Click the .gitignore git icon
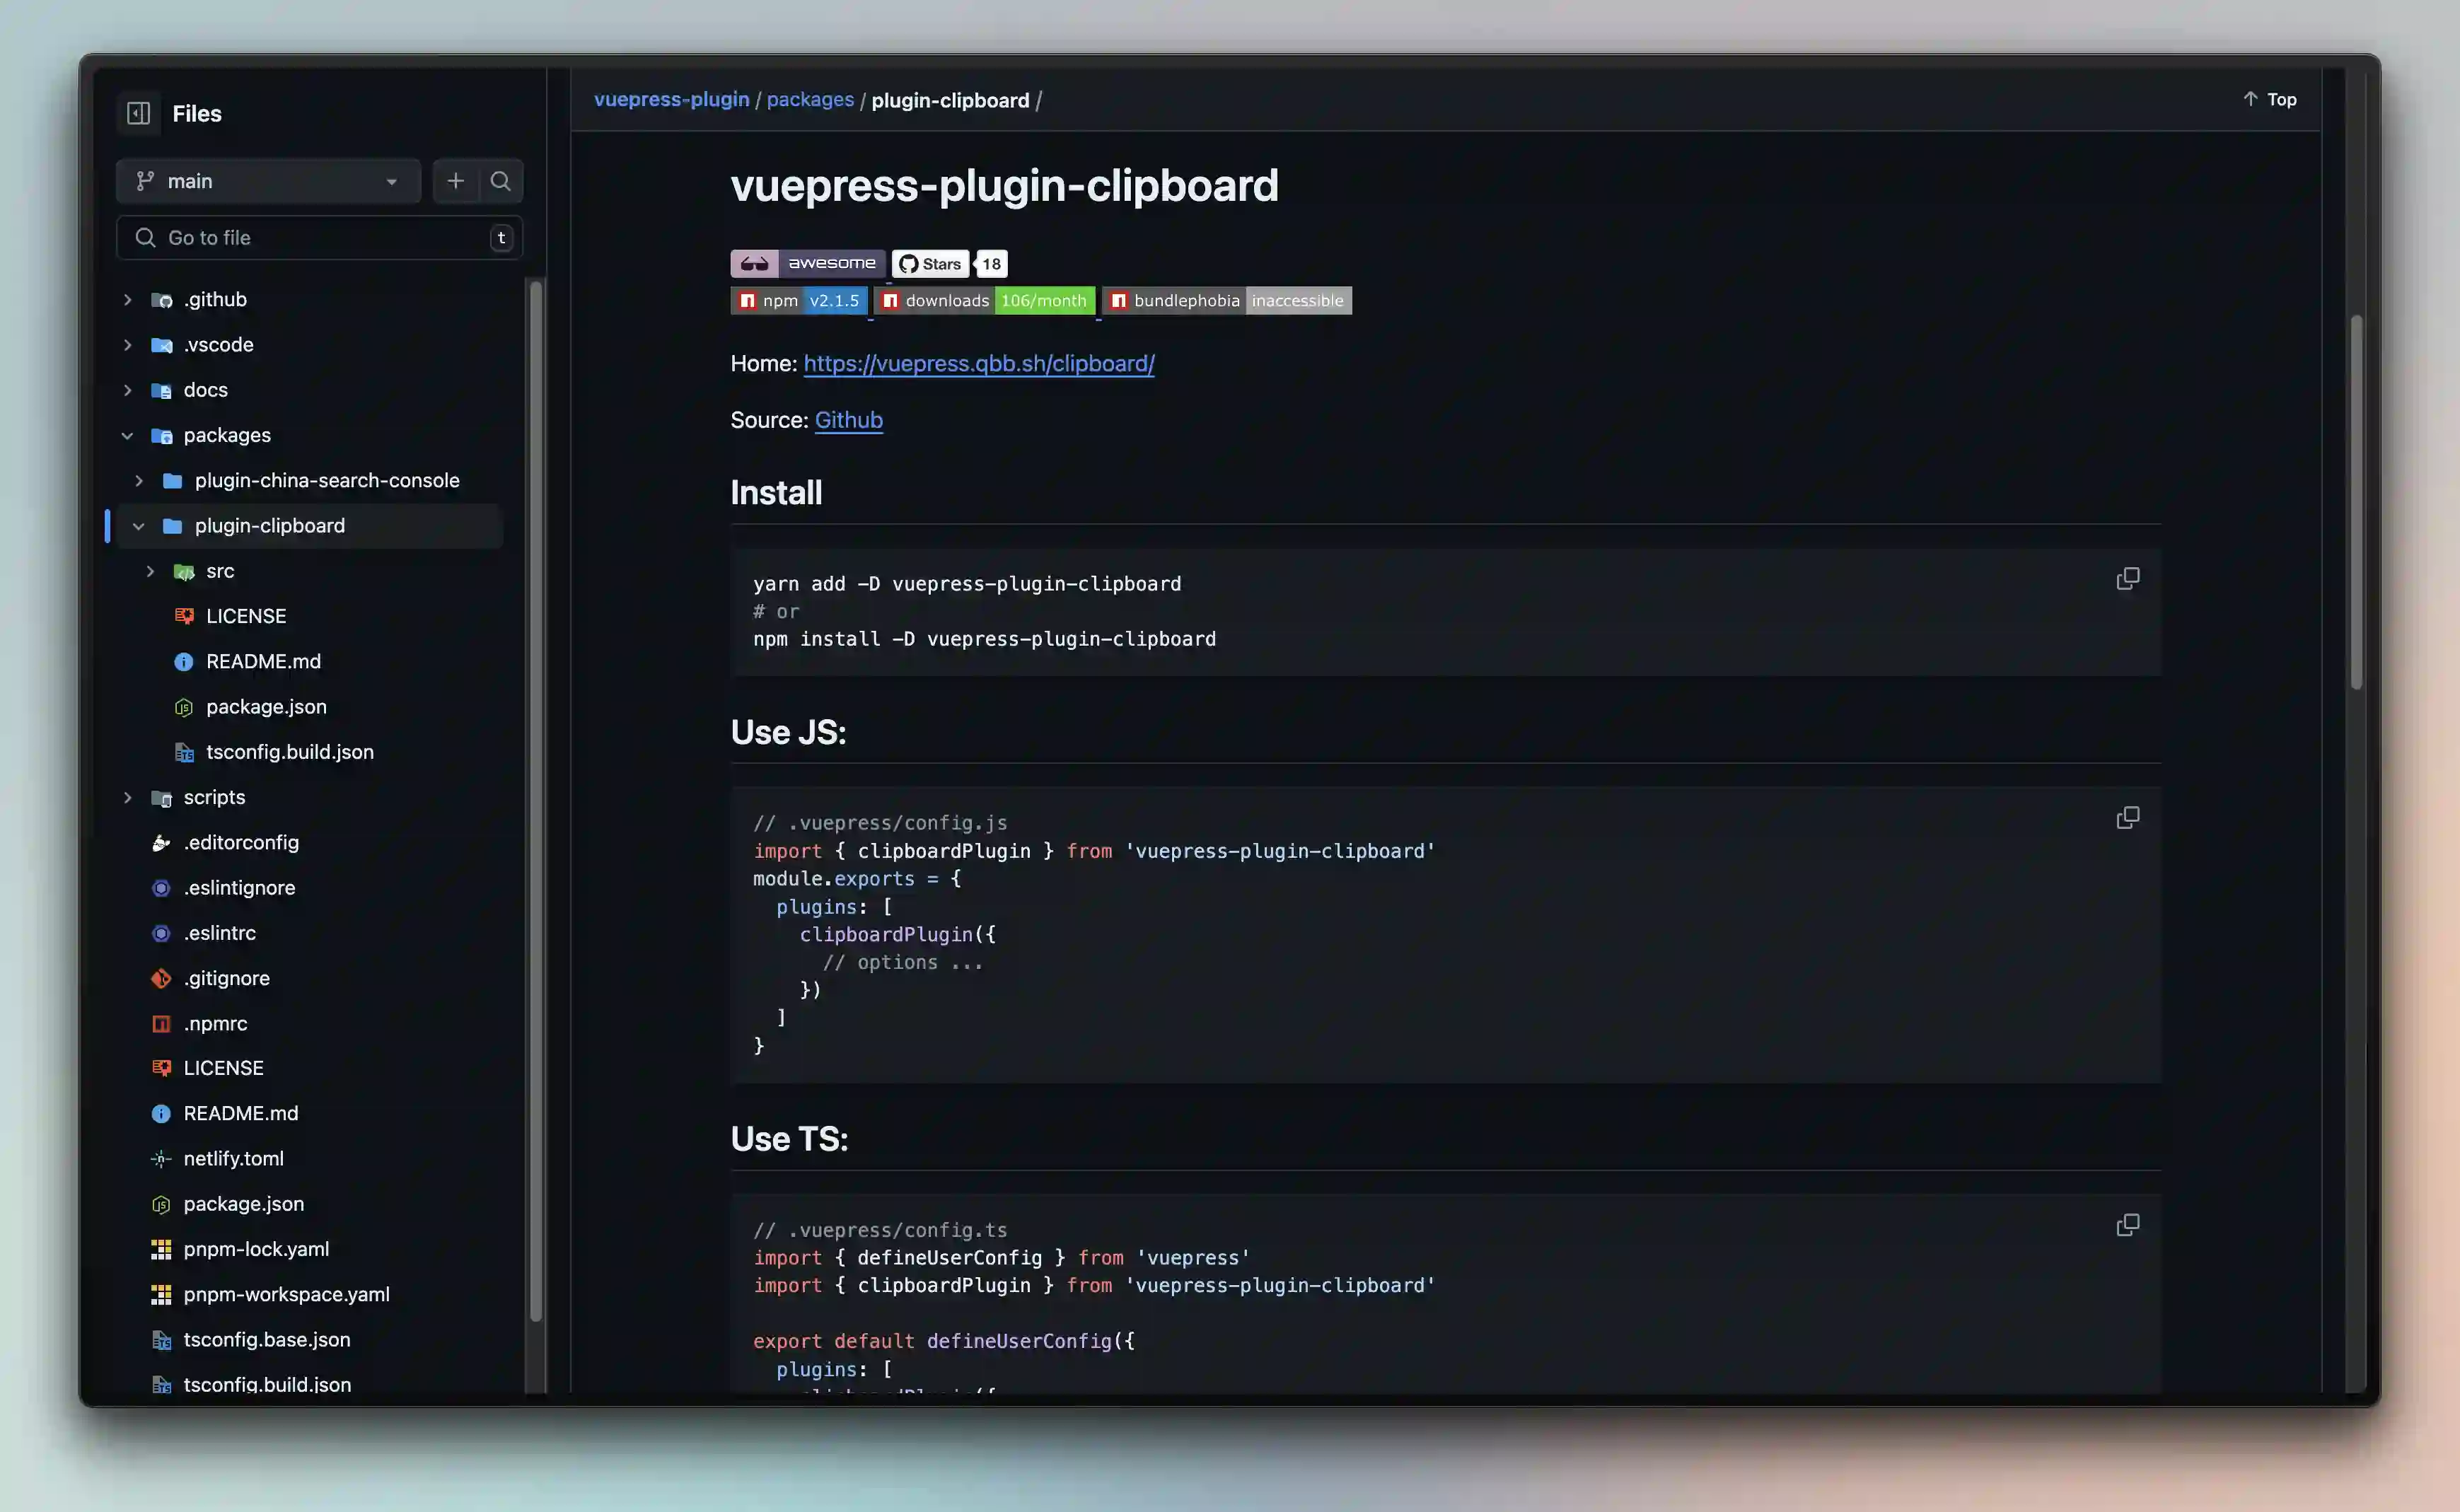Image resolution: width=2460 pixels, height=1512 pixels. pyautogui.click(x=161, y=978)
